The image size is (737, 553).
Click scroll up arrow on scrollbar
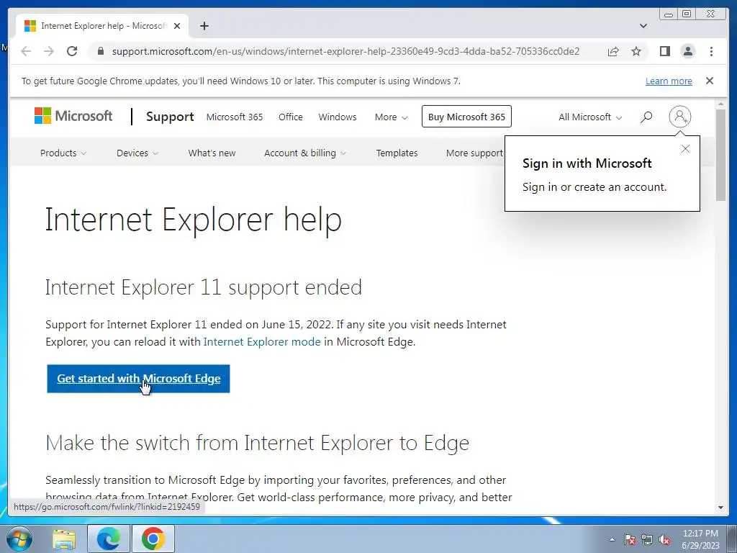point(720,104)
